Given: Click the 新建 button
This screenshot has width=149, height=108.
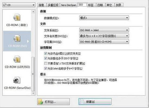Looking at the screenshot, I should coord(95,102).
